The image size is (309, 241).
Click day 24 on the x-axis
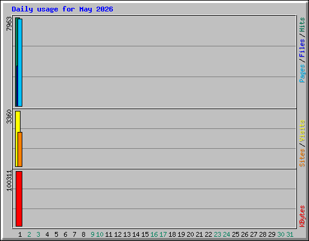point(226,234)
